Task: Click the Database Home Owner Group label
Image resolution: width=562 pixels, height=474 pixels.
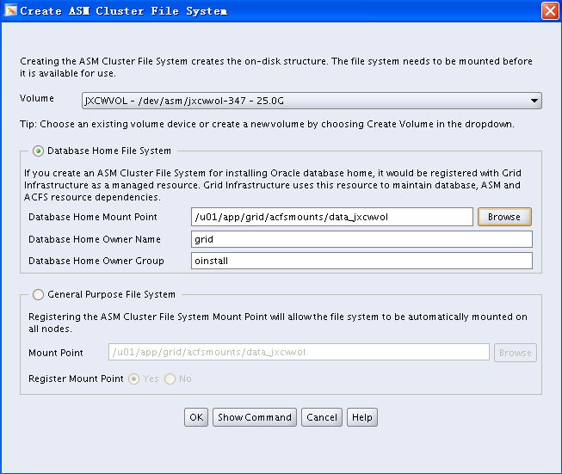Action: 96,261
